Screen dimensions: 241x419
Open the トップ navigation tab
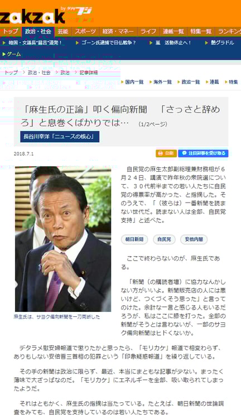point(11,31)
